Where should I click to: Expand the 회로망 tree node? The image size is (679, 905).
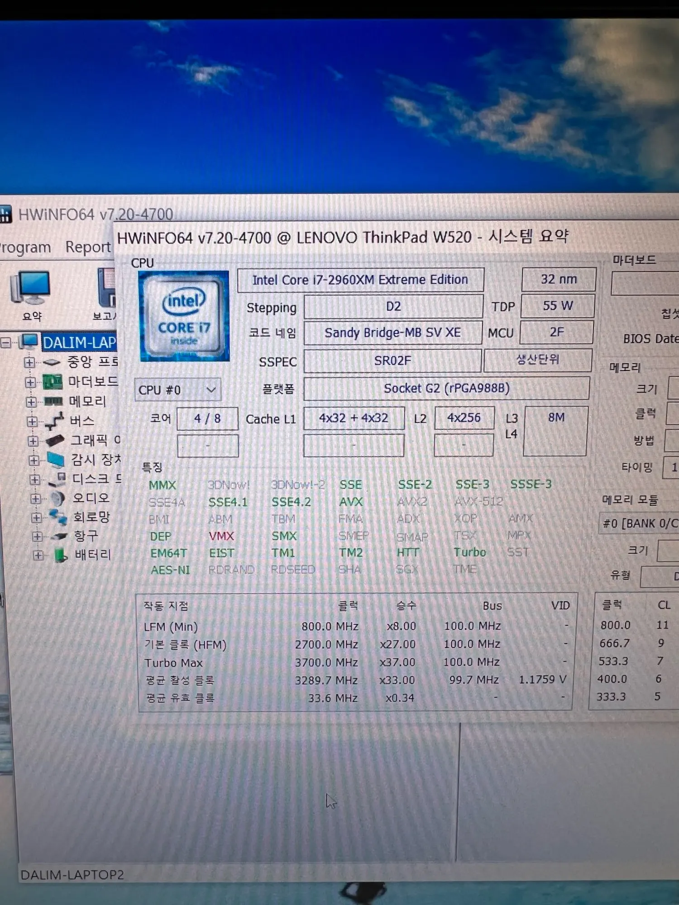tap(37, 518)
